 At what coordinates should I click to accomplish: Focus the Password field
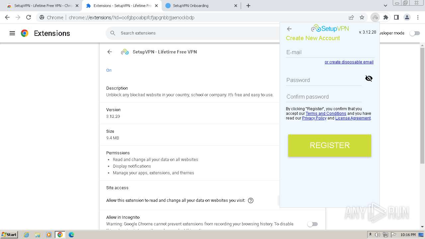pos(324,80)
